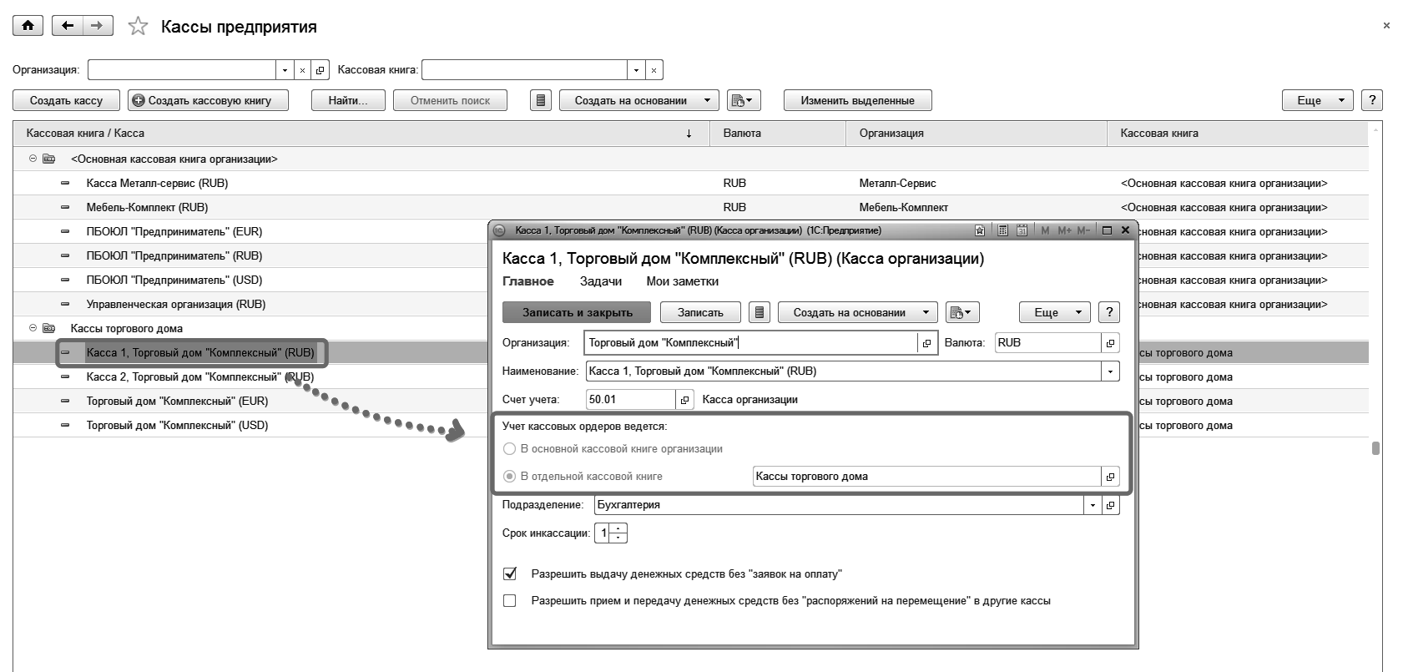Click Создать кассовую книгу button
The height and width of the screenshot is (672, 1403).
point(209,101)
